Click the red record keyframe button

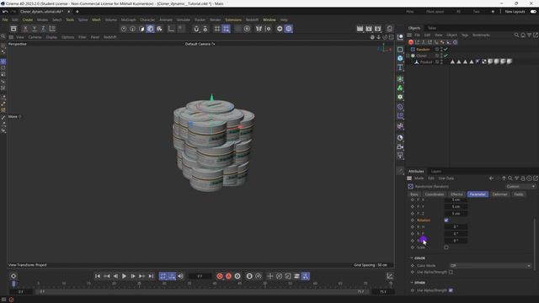click(x=220, y=276)
